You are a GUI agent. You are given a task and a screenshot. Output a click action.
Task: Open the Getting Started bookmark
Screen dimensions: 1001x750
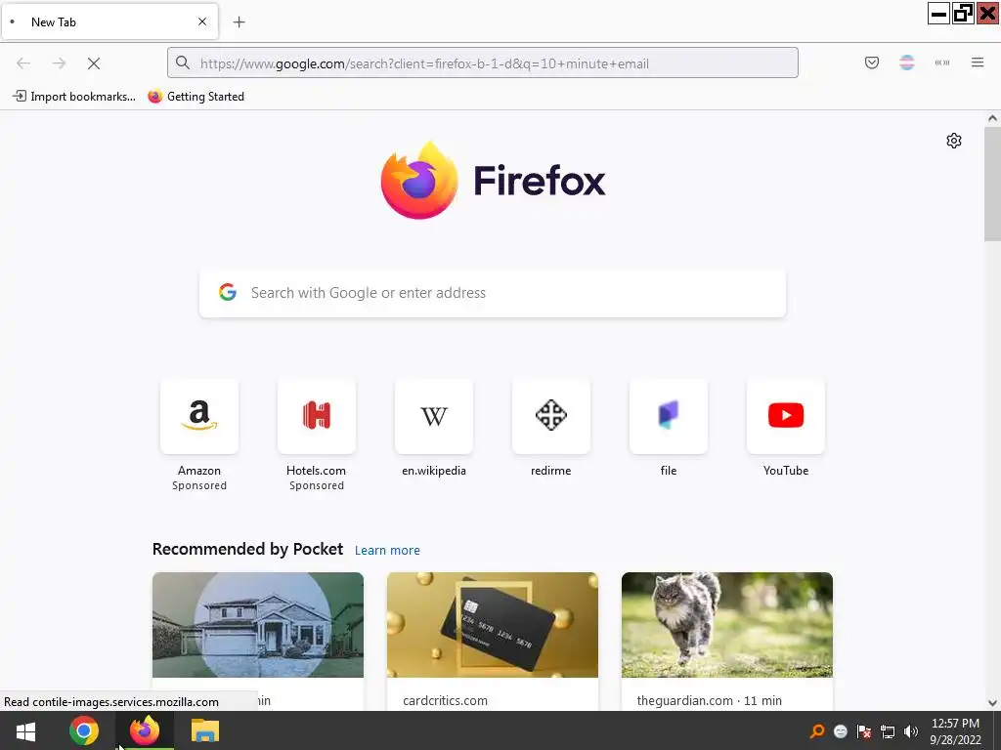click(x=196, y=97)
